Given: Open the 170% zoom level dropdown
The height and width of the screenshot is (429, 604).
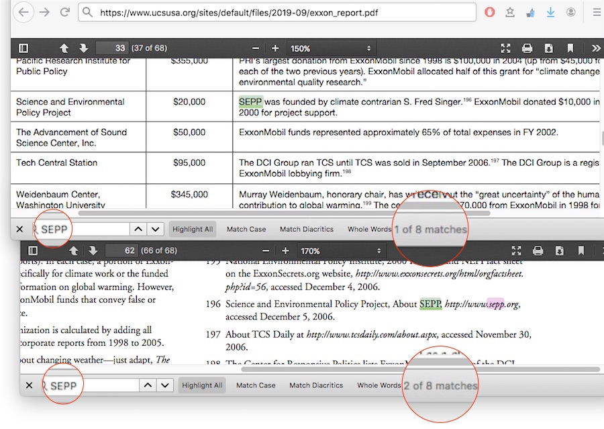Looking at the screenshot, I should 340,251.
